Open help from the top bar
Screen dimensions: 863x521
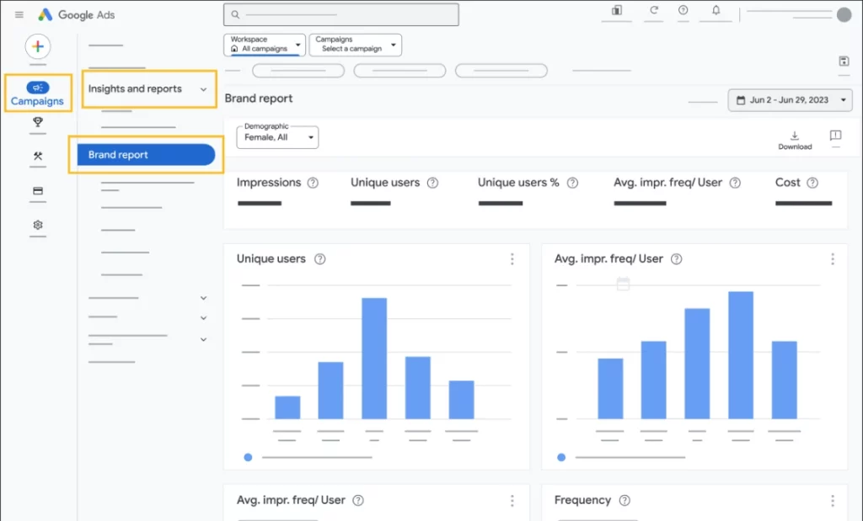click(x=683, y=10)
